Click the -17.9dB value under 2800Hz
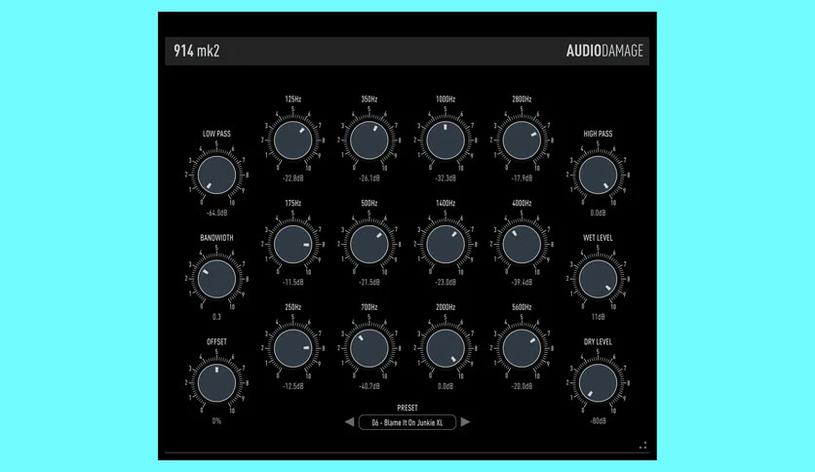The width and height of the screenshot is (815, 472). tap(522, 178)
